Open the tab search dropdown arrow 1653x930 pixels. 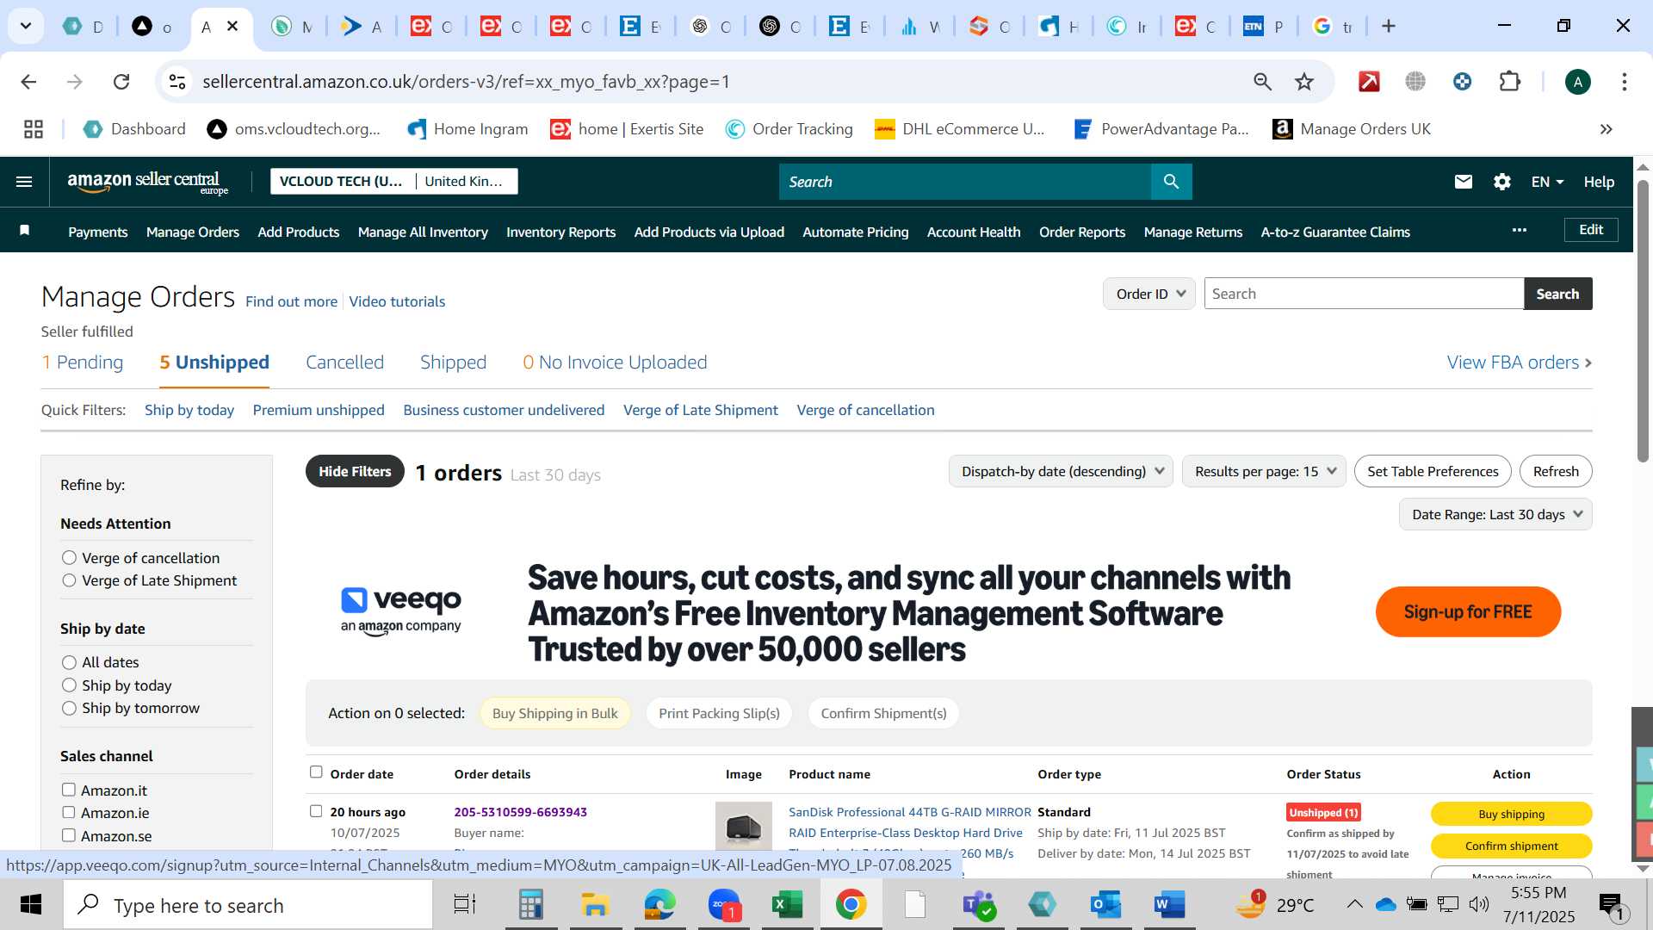(26, 26)
